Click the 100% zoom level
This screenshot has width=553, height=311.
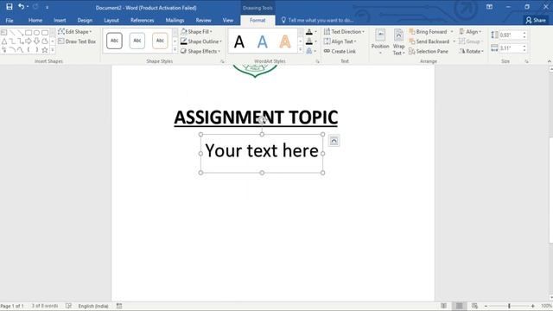pyautogui.click(x=546, y=306)
